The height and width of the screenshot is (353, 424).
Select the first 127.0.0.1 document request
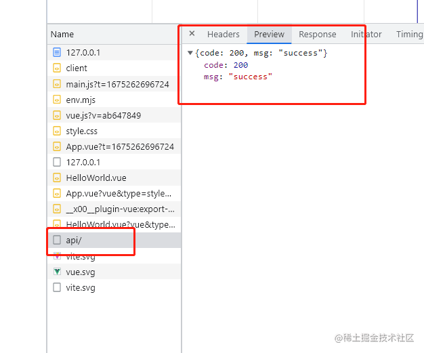click(x=114, y=52)
